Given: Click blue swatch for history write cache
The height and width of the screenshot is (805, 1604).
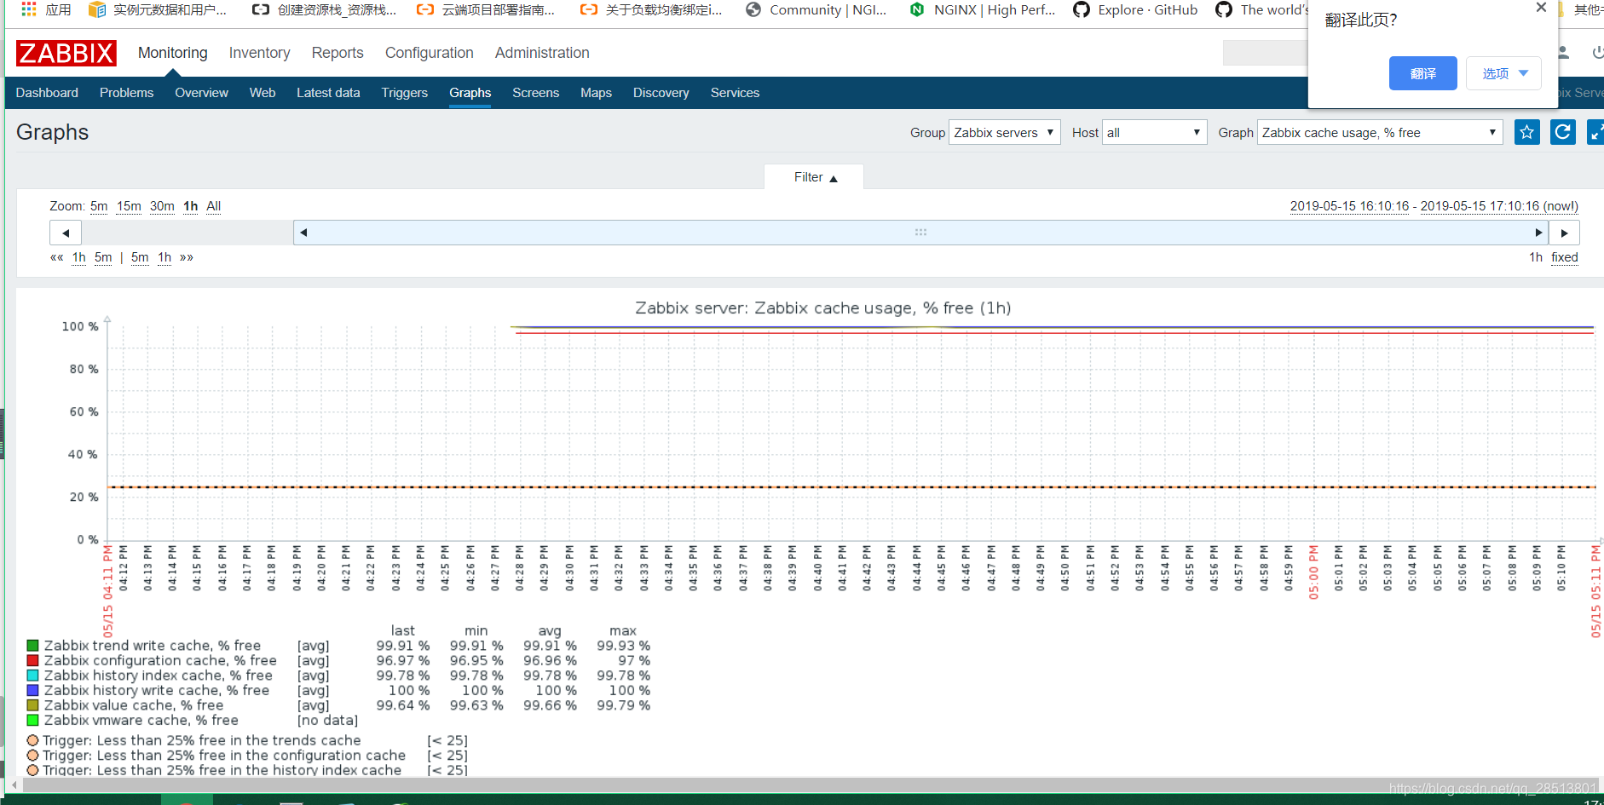Looking at the screenshot, I should coord(32,690).
